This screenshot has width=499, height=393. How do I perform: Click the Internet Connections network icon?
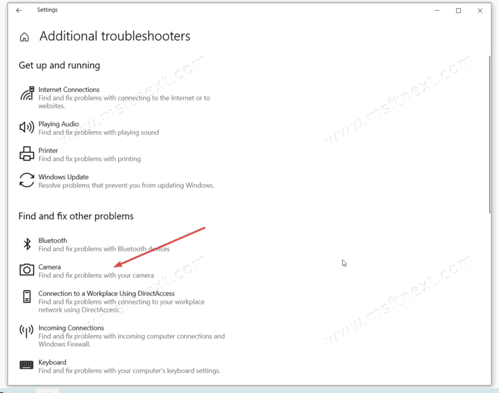[27, 93]
